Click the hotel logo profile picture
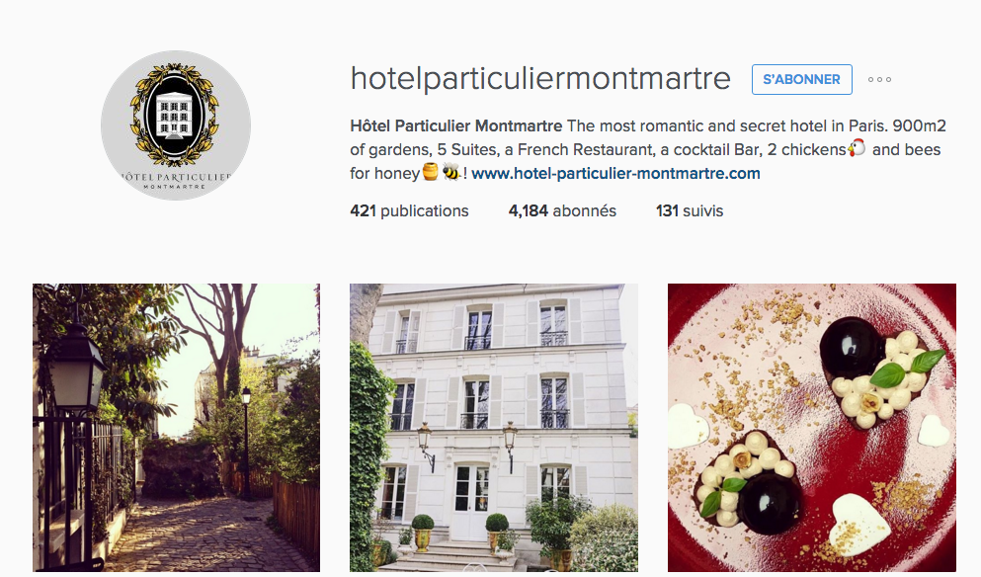 (x=176, y=125)
